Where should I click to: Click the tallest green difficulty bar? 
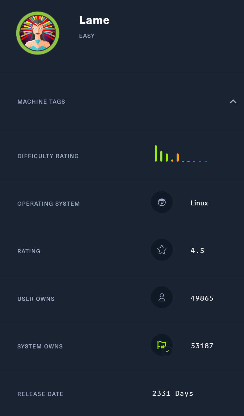(156, 154)
